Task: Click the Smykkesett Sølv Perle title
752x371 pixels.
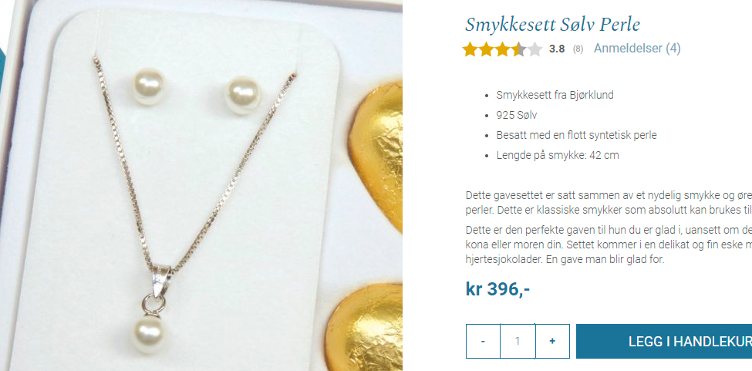Action: click(x=552, y=25)
